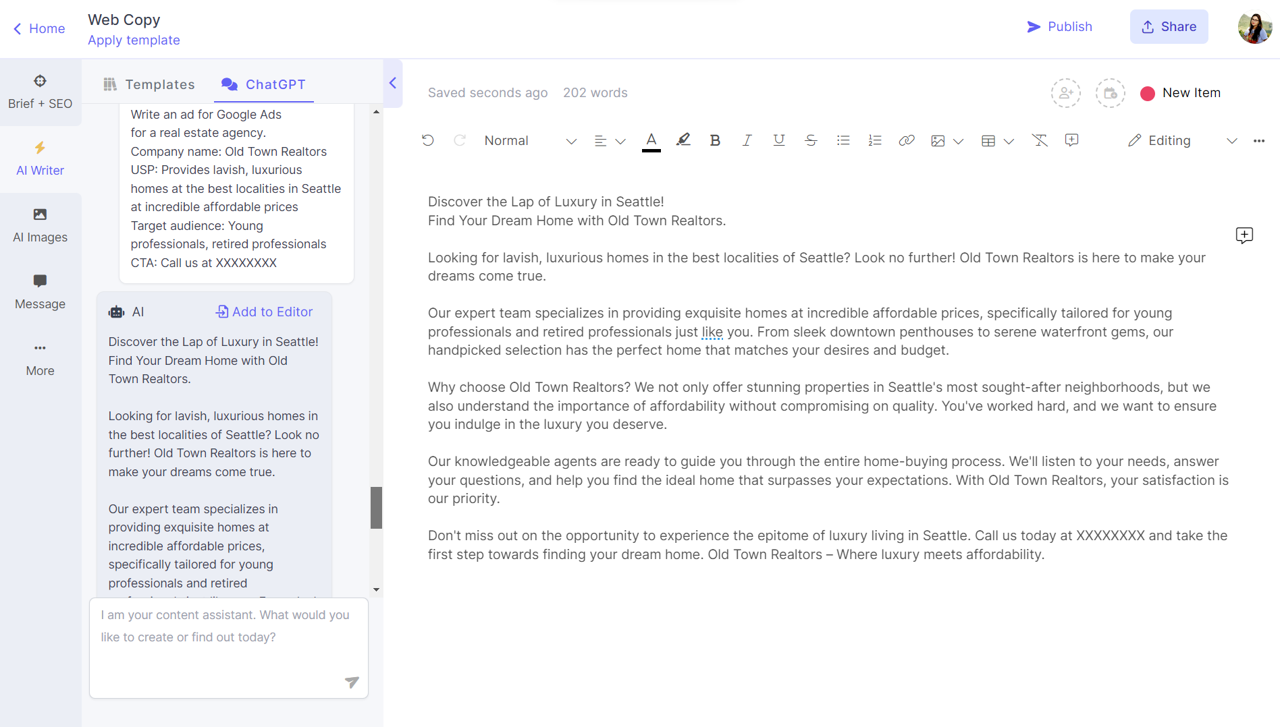Click the chat scroll up arrow
The width and height of the screenshot is (1280, 727).
[x=376, y=112]
